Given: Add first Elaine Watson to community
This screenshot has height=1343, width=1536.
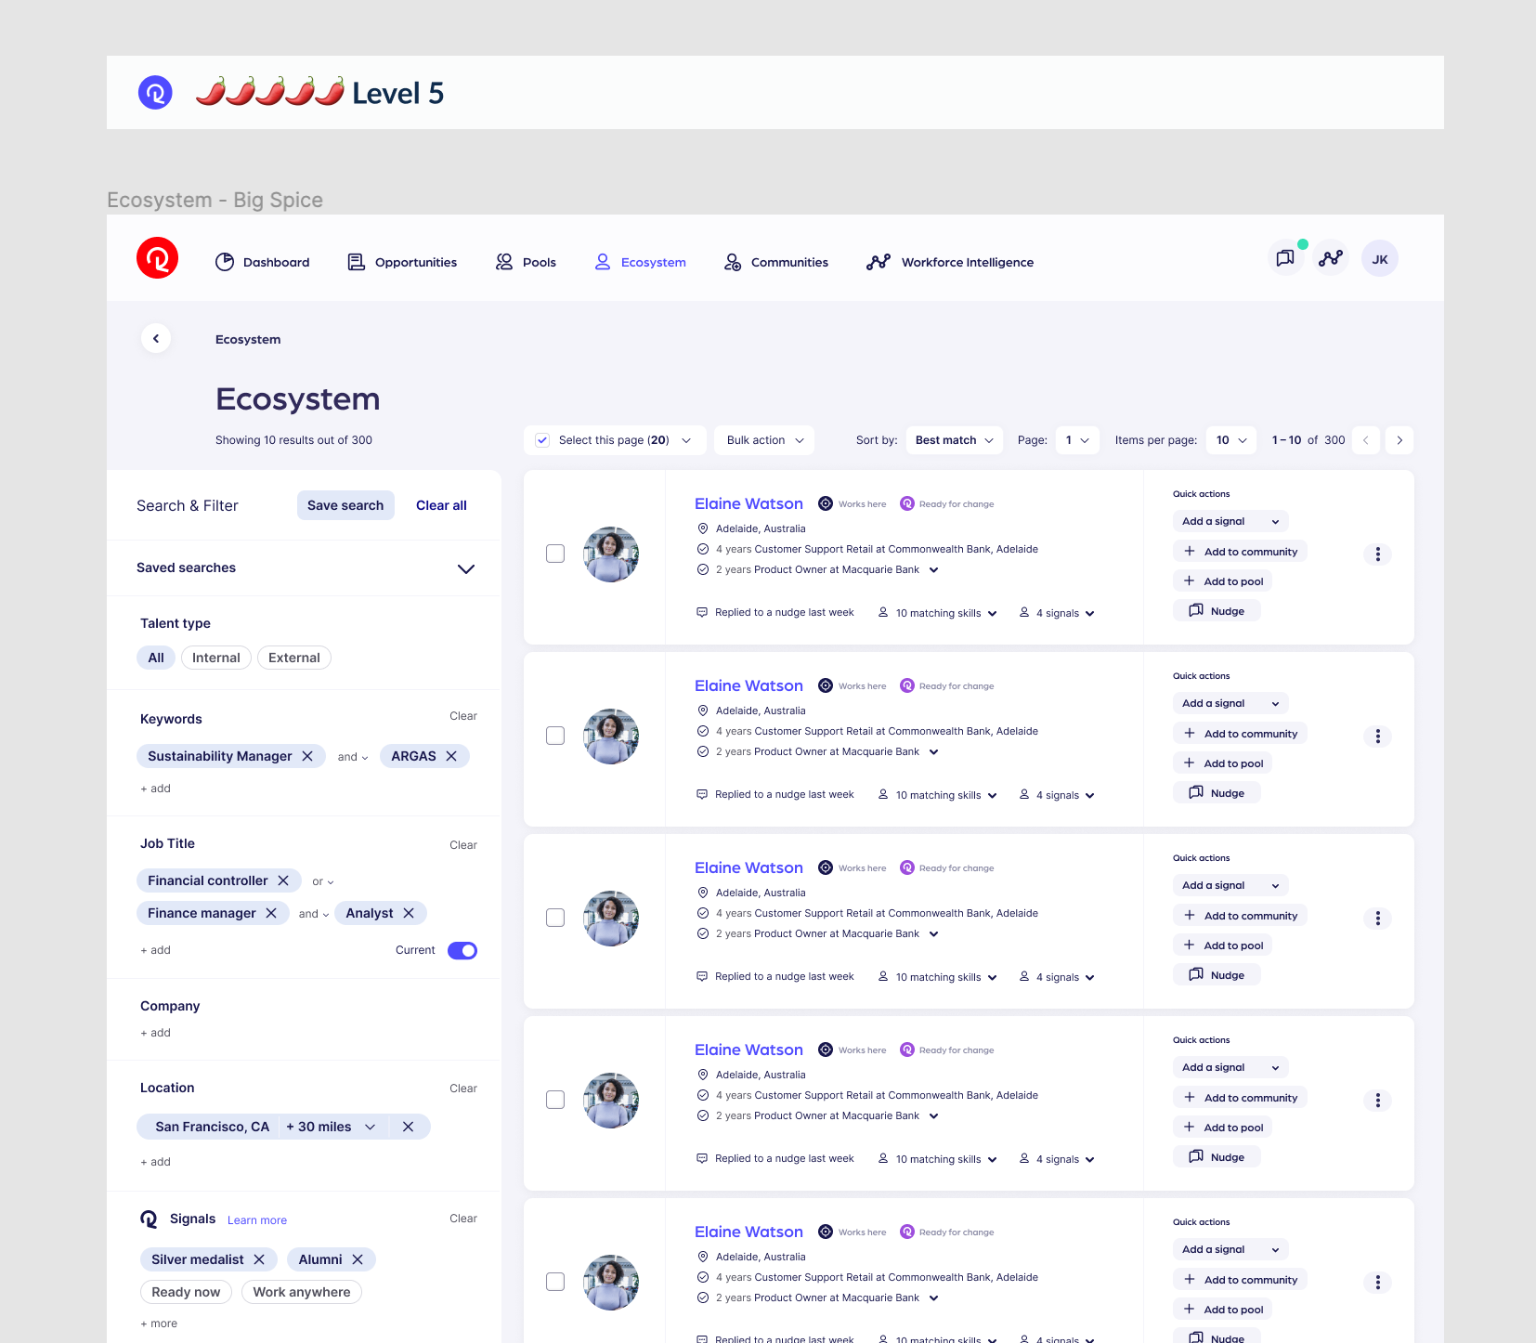Looking at the screenshot, I should coord(1241,552).
